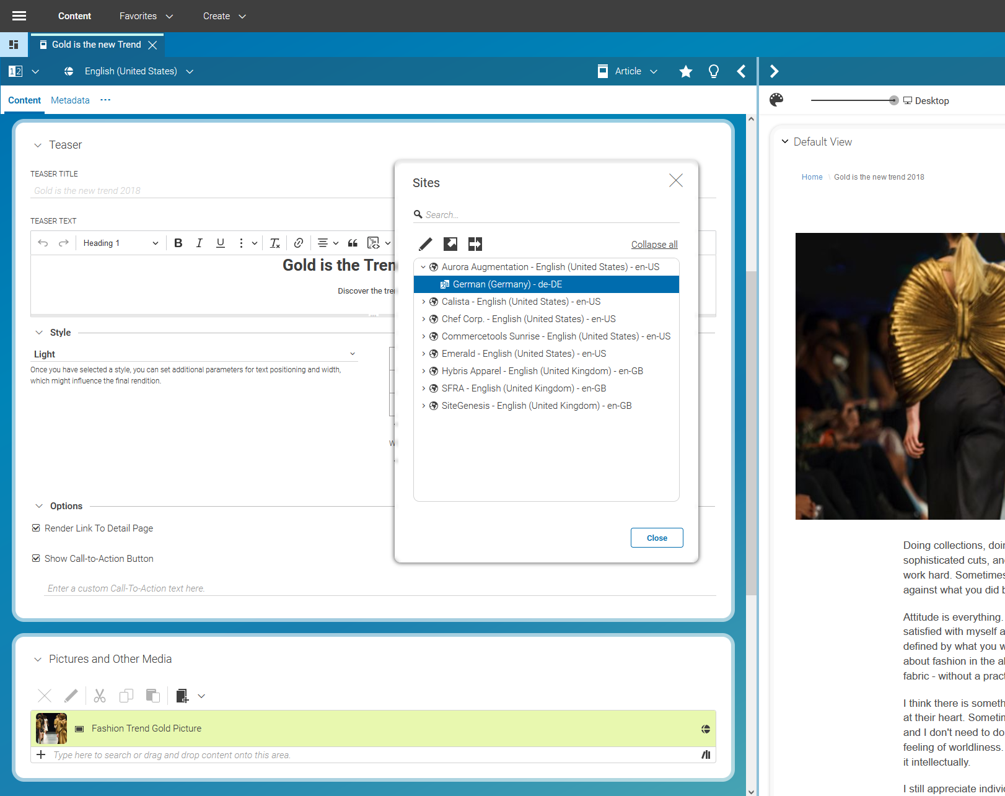Switch to the Metadata tab
The width and height of the screenshot is (1005, 796).
tap(70, 100)
